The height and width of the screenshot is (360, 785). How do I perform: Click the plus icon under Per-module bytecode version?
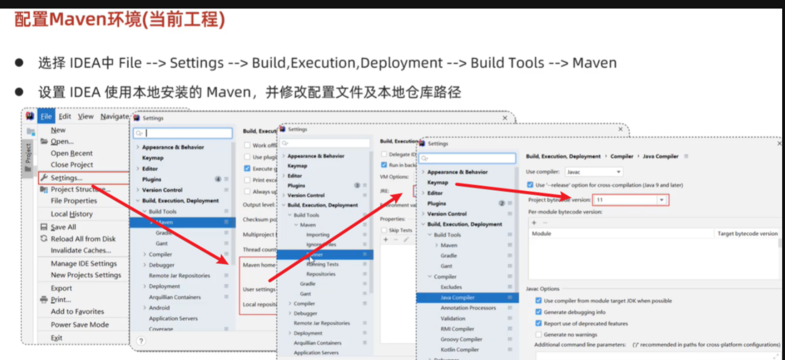pyautogui.click(x=534, y=223)
